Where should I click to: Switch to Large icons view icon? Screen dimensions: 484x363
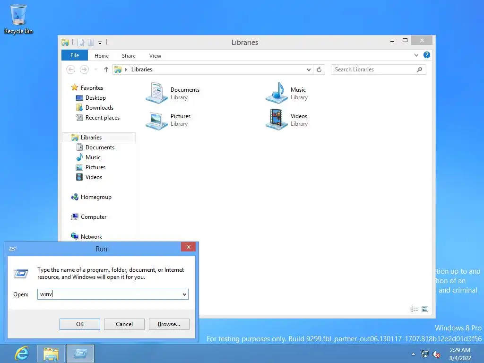425,309
